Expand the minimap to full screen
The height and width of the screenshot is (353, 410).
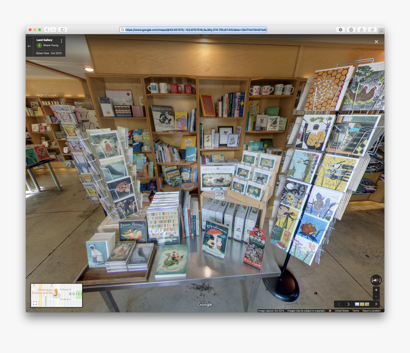[35, 303]
